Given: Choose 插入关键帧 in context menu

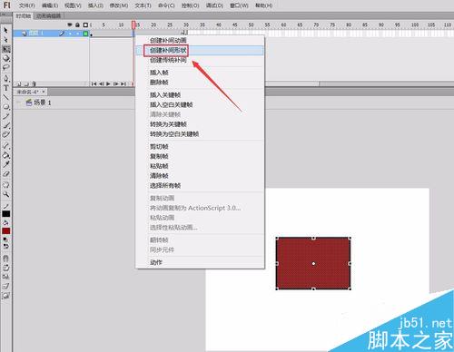Looking at the screenshot, I should pyautogui.click(x=200, y=95).
